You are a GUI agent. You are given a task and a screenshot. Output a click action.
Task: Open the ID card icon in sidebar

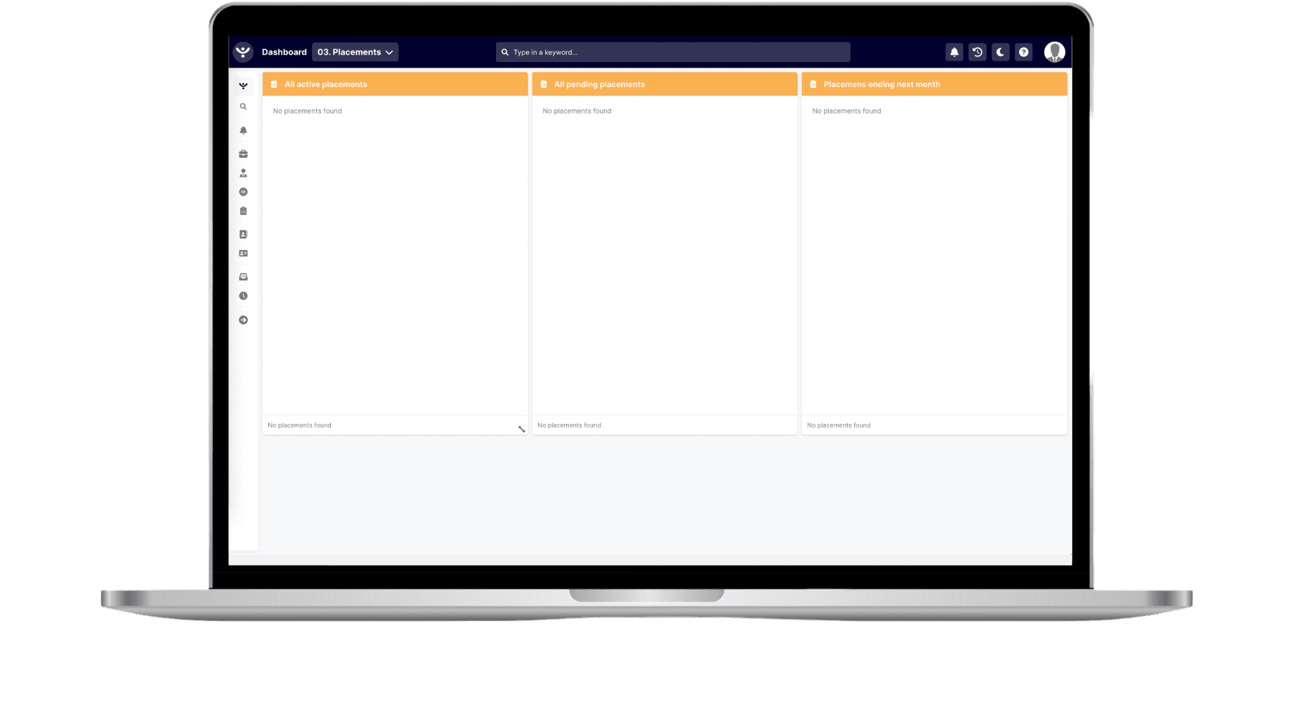[x=243, y=253]
